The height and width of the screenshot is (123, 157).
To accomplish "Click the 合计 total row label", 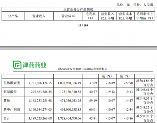I will click(7, 118).
